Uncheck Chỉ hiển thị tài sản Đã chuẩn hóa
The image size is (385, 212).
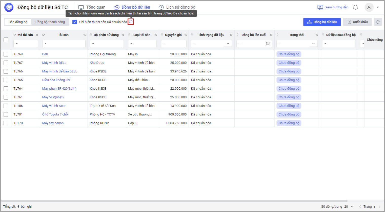coord(75,22)
